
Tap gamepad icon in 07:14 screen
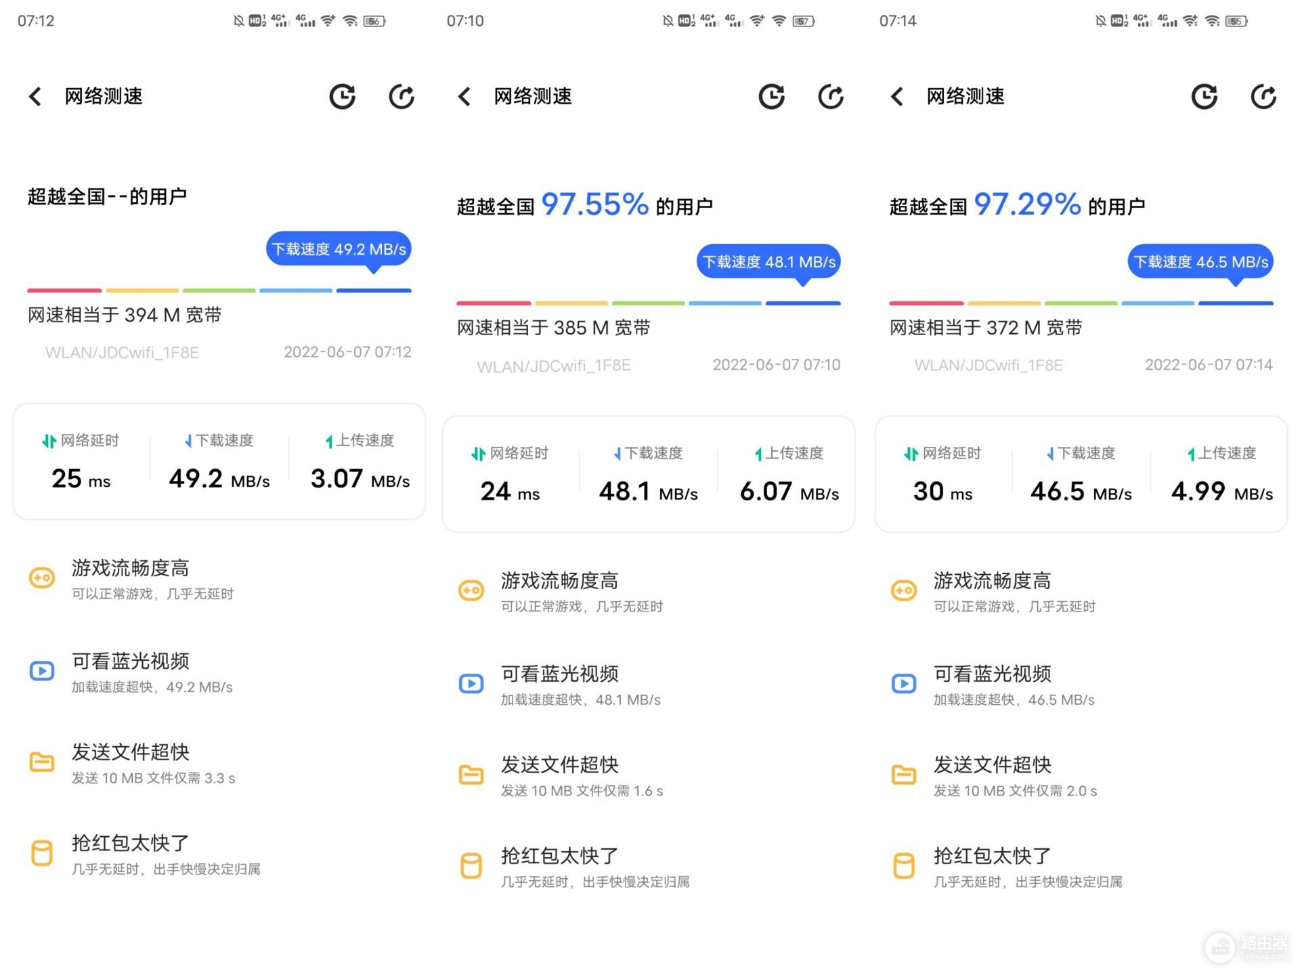coord(904,590)
